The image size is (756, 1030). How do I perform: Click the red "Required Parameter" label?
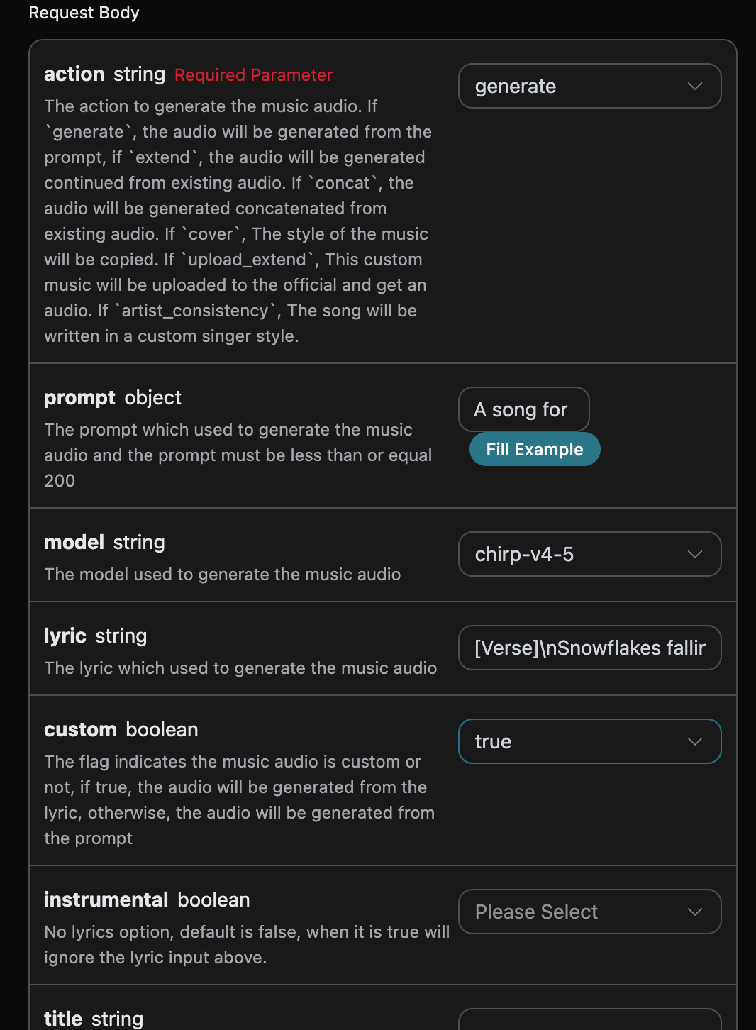click(253, 75)
